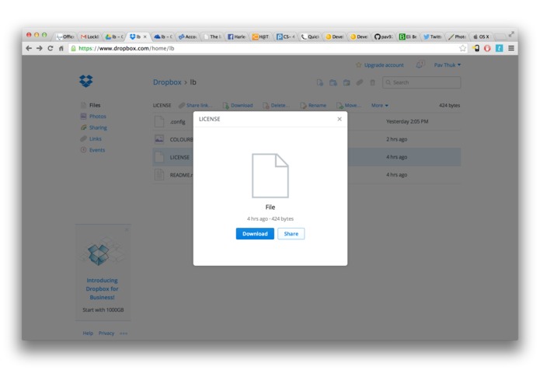The image size is (540, 384).
Task: Click the browser Reload icon
Action: (x=51, y=48)
